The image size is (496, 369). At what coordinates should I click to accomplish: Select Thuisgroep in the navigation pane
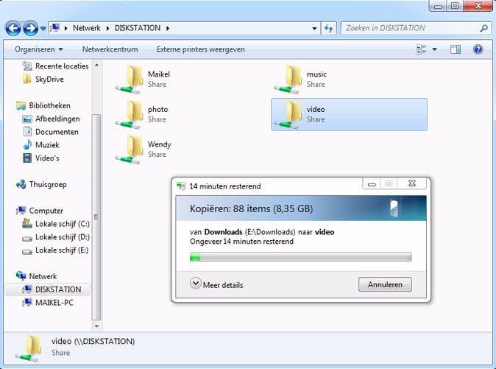tap(41, 184)
